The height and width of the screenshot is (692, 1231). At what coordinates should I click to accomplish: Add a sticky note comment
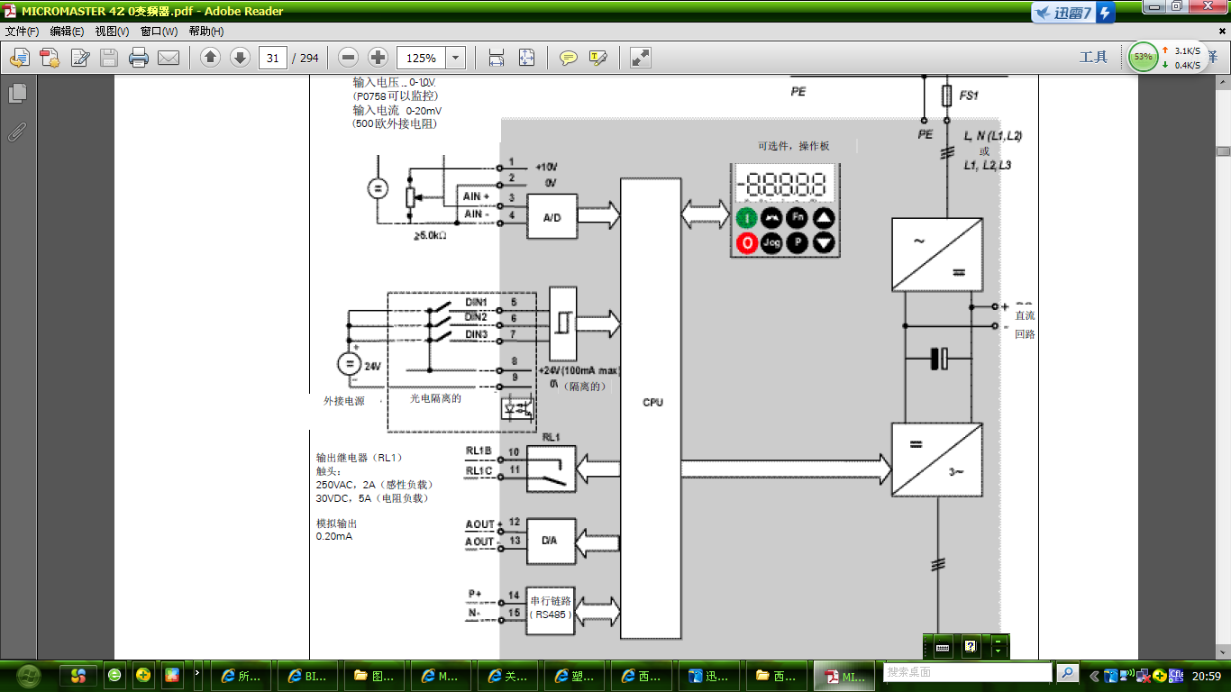click(x=569, y=59)
